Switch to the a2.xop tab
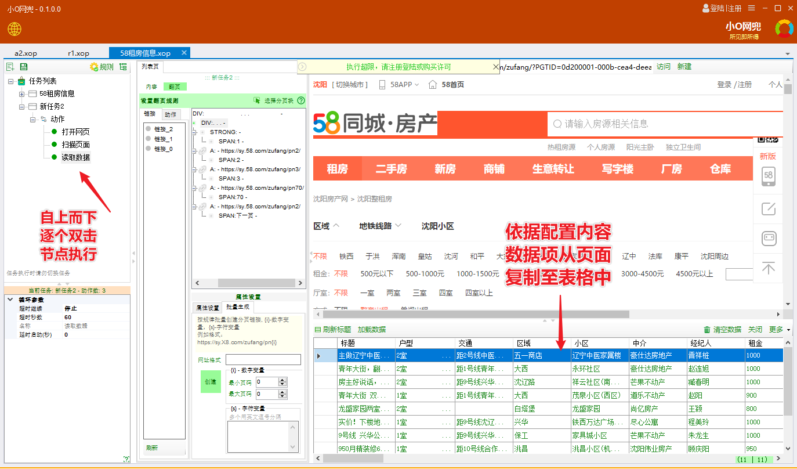The height and width of the screenshot is (469, 797). (26, 53)
